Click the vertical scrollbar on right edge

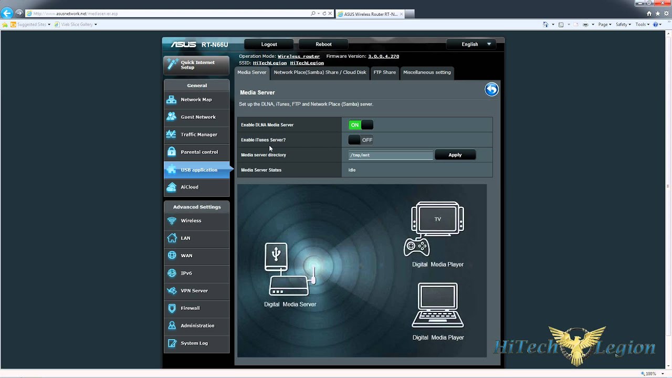pos(669,186)
